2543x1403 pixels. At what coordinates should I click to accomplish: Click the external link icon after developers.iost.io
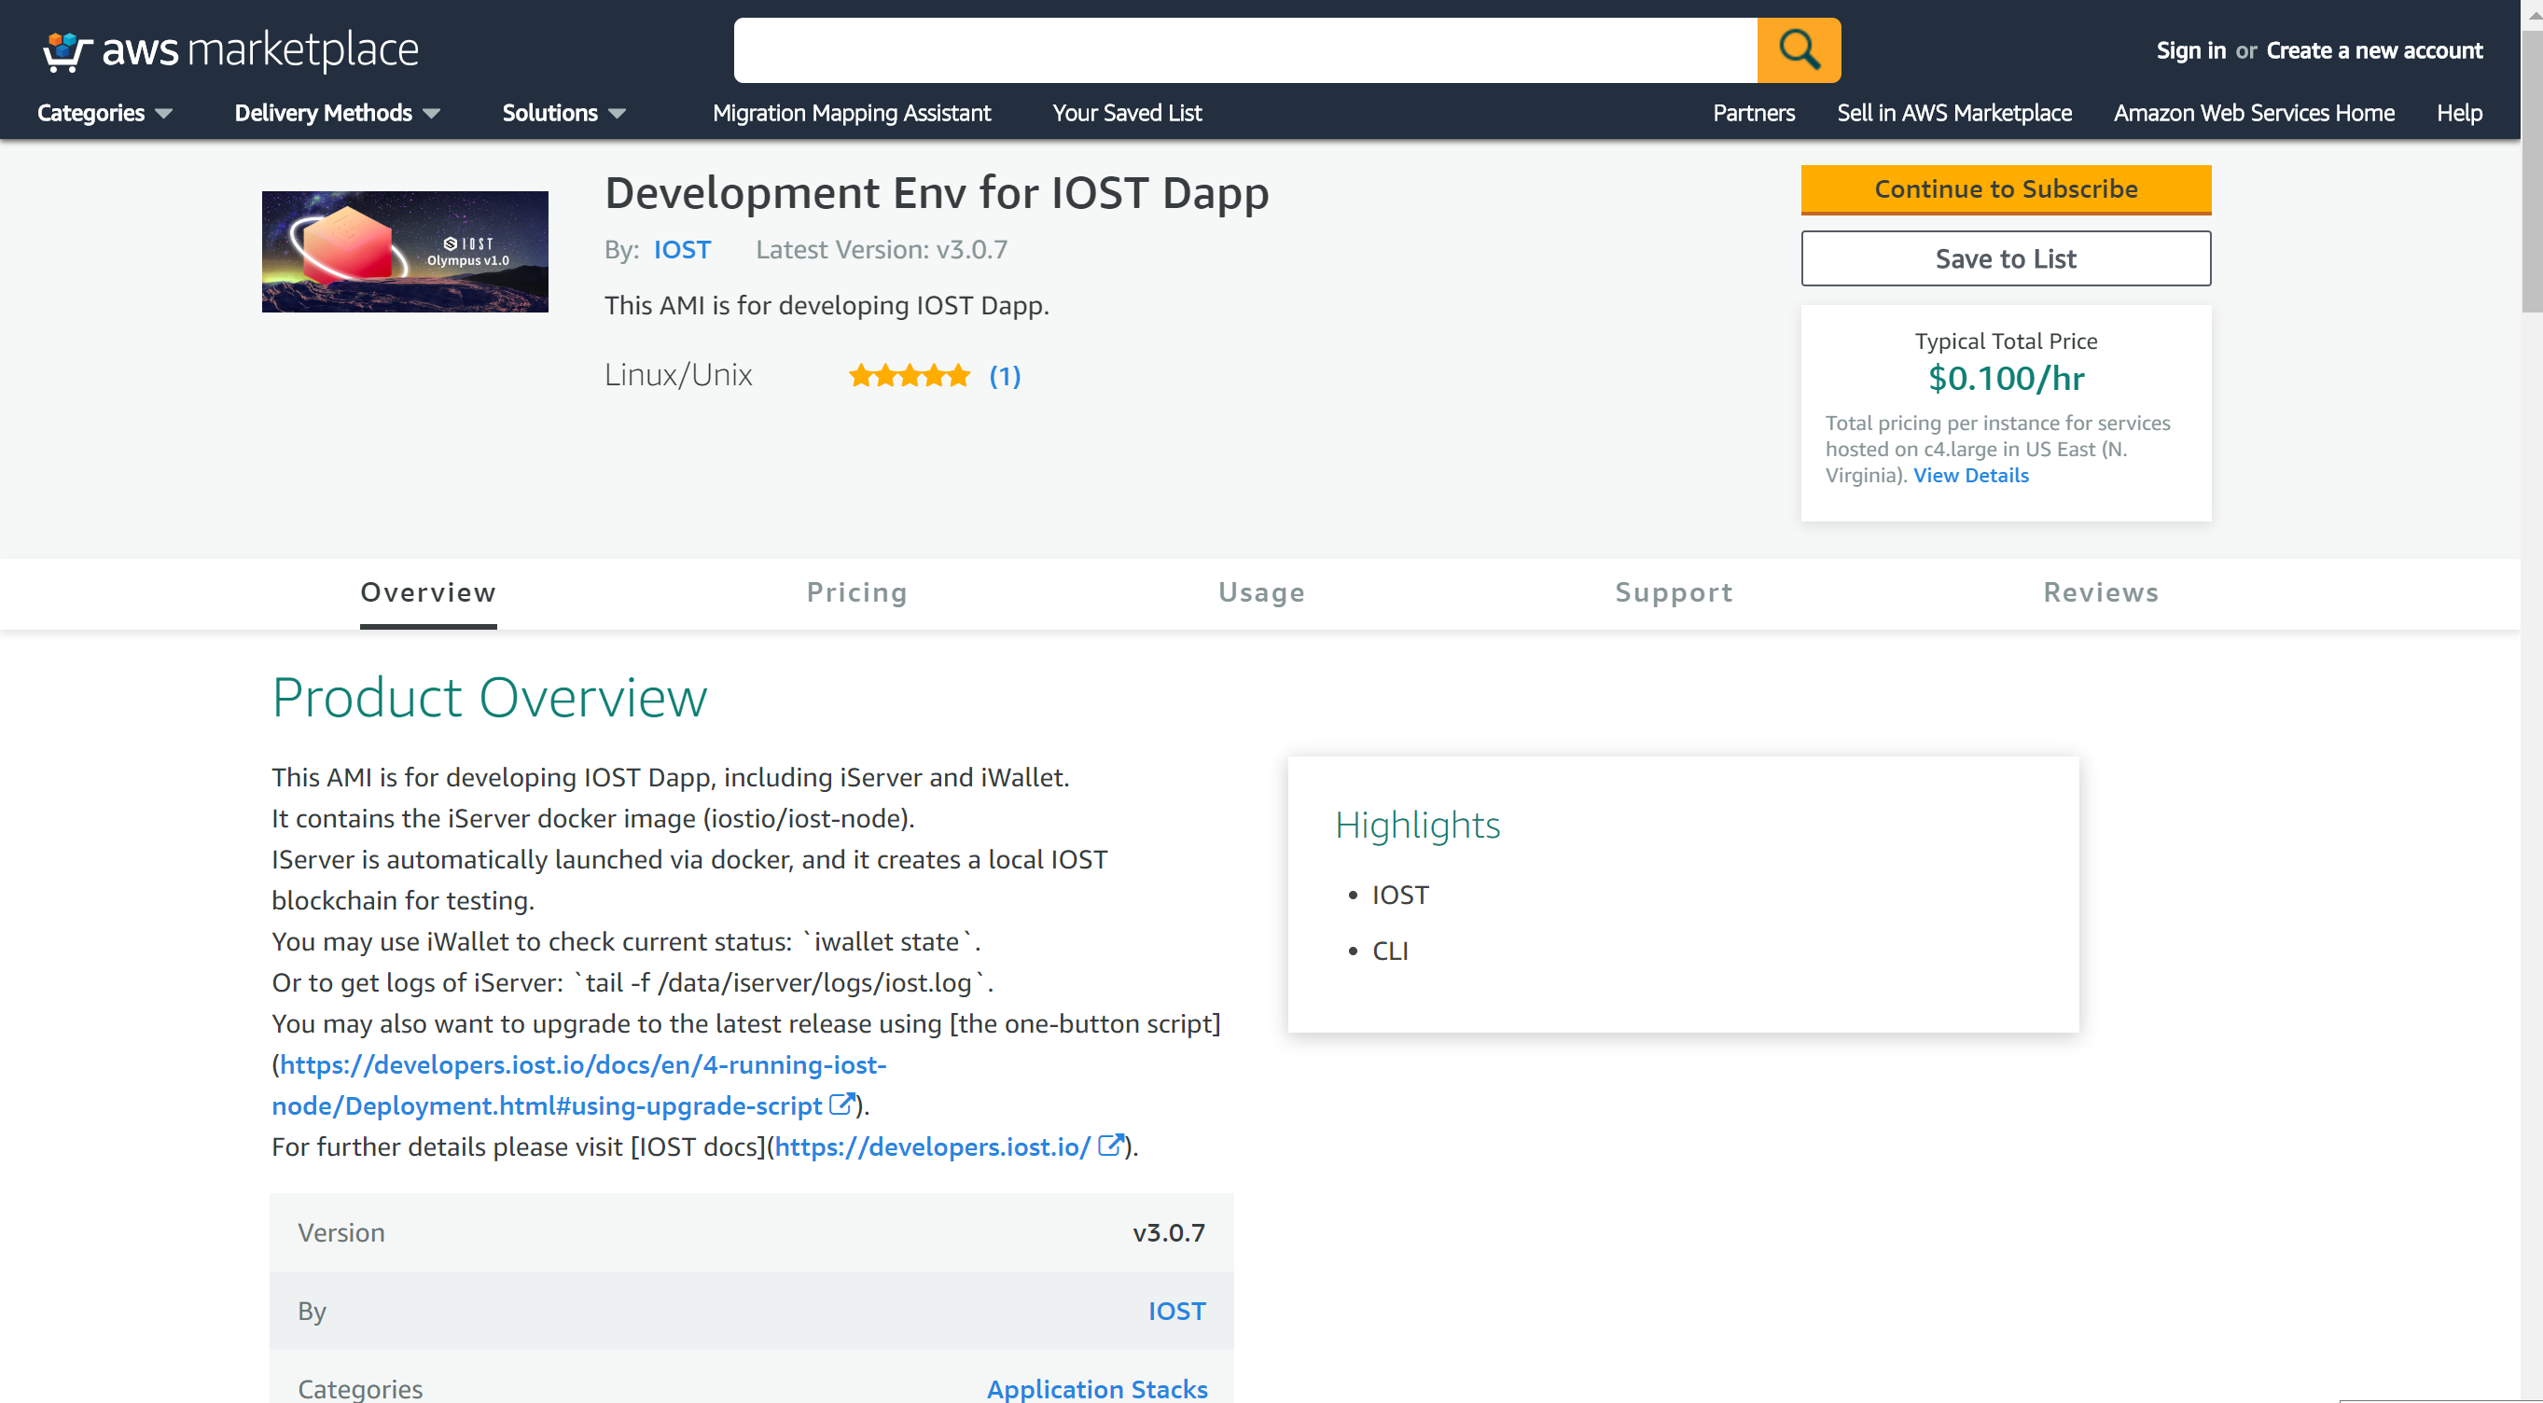coord(1111,1146)
